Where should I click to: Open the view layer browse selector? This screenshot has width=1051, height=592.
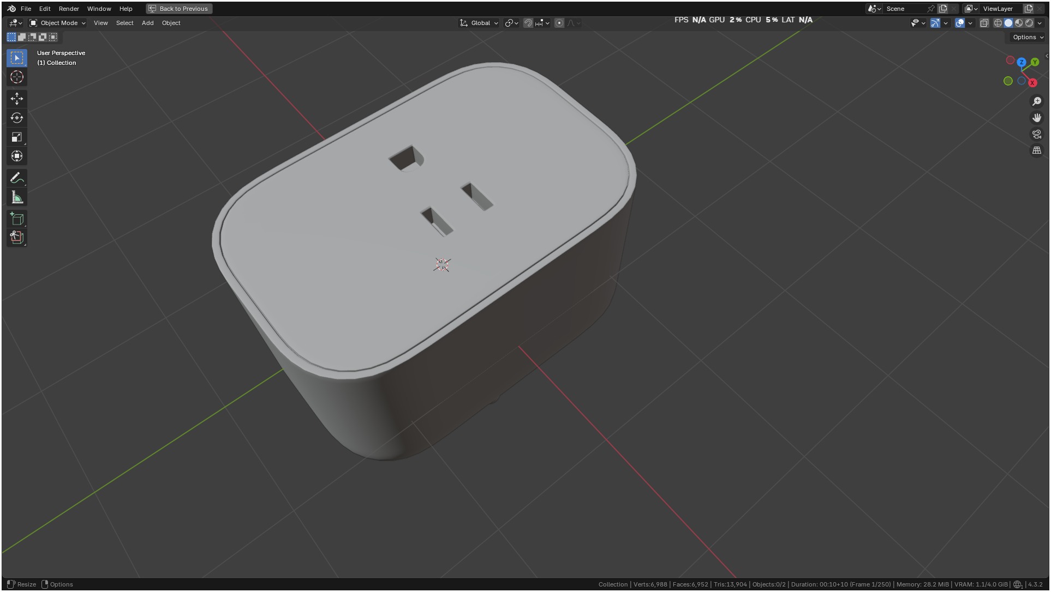[x=971, y=9]
